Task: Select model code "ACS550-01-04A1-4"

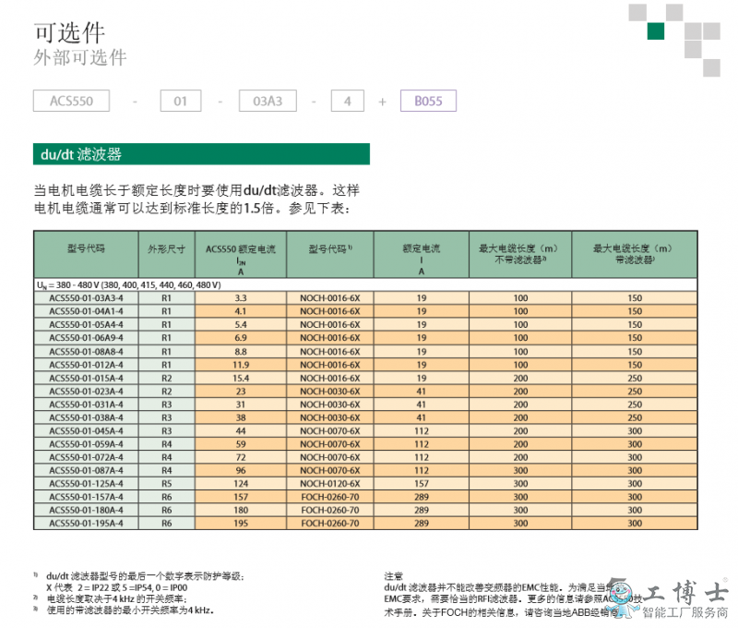Action: (x=86, y=311)
